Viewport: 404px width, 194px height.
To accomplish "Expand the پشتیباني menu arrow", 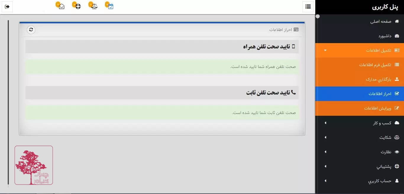I will click(325, 166).
